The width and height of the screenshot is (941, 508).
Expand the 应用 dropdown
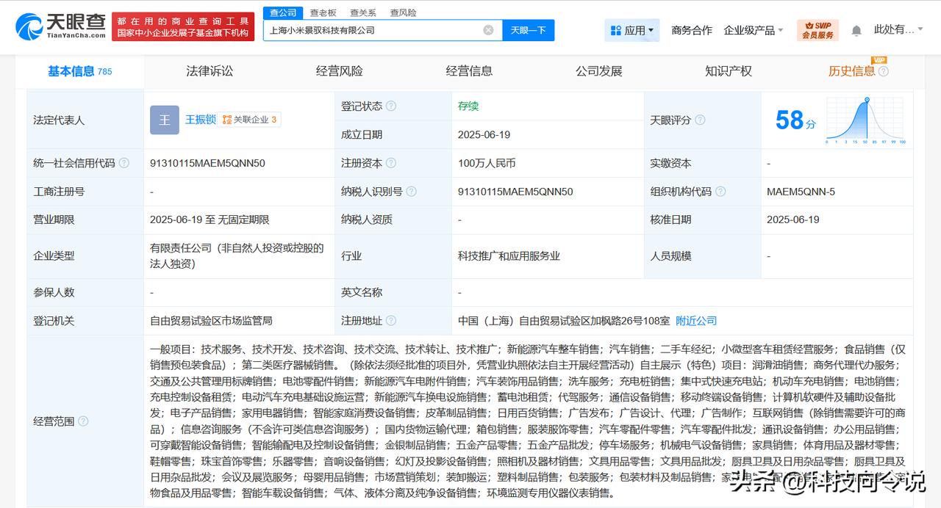632,30
